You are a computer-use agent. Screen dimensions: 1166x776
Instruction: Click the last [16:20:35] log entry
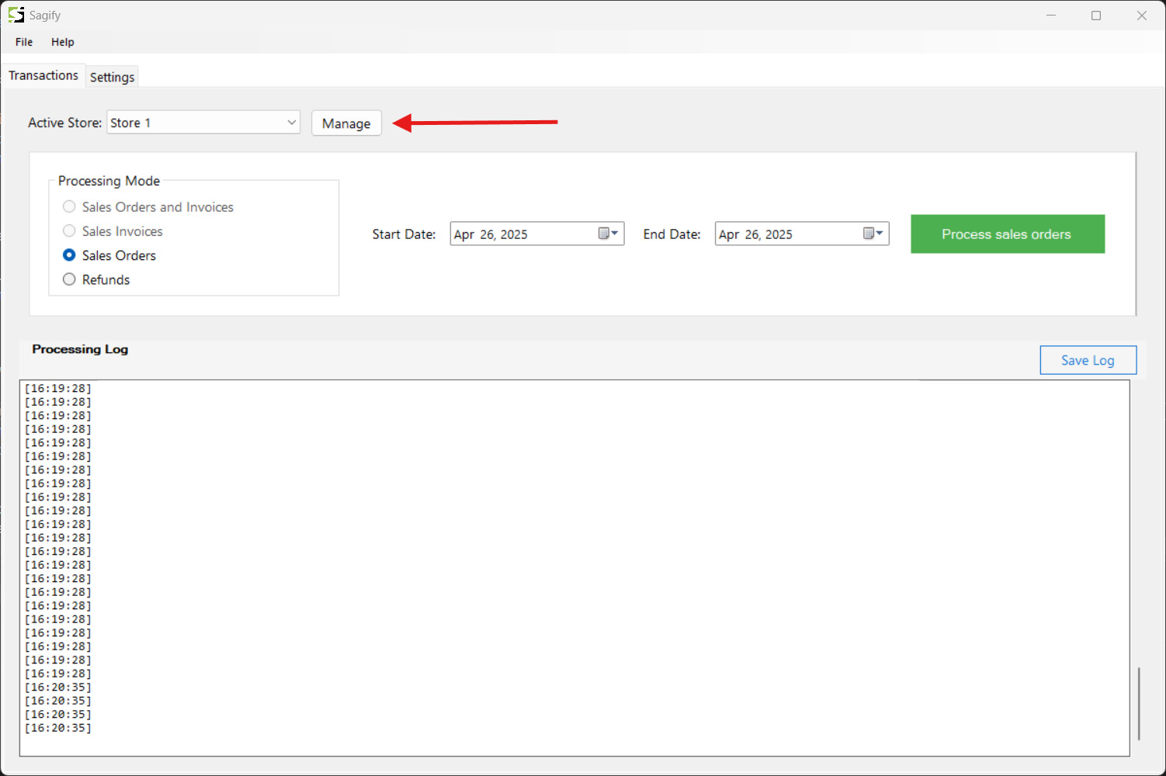pos(58,728)
